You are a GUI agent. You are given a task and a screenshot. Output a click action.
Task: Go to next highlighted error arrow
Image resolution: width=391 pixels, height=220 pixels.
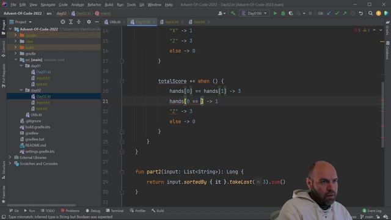pyautogui.click(x=381, y=30)
